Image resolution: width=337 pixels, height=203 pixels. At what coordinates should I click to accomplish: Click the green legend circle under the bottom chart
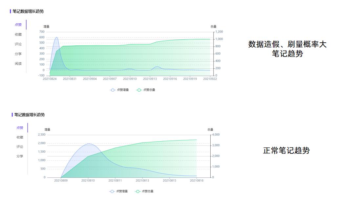[x=138, y=191]
